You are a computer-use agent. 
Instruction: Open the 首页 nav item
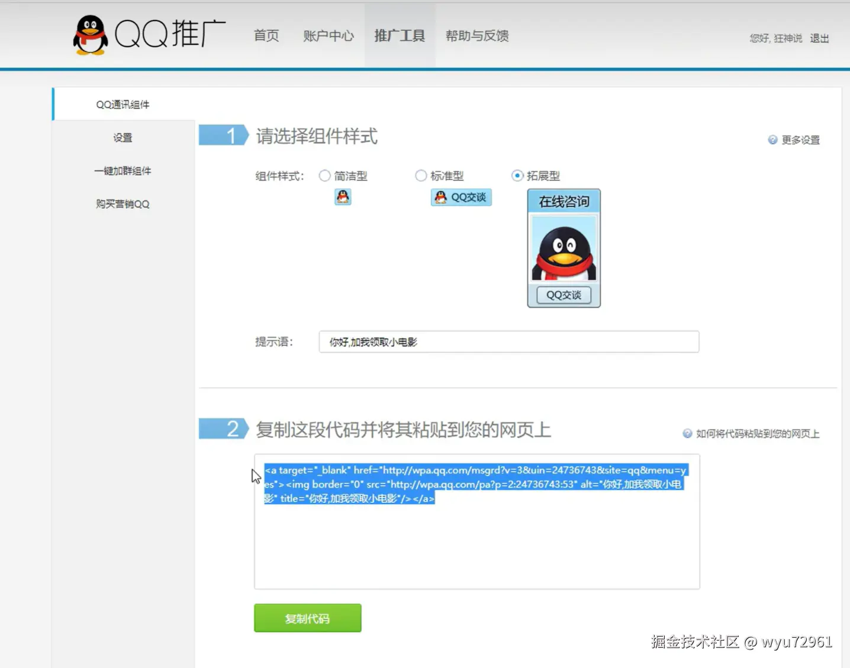coord(266,36)
